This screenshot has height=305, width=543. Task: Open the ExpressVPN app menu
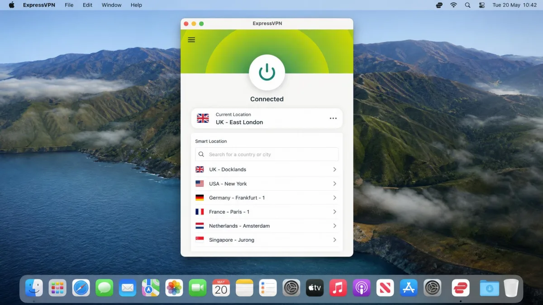[39, 5]
